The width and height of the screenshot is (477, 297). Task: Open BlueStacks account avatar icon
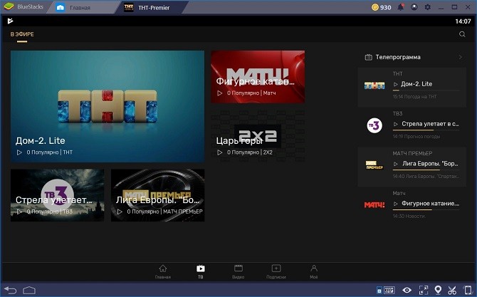tap(414, 7)
